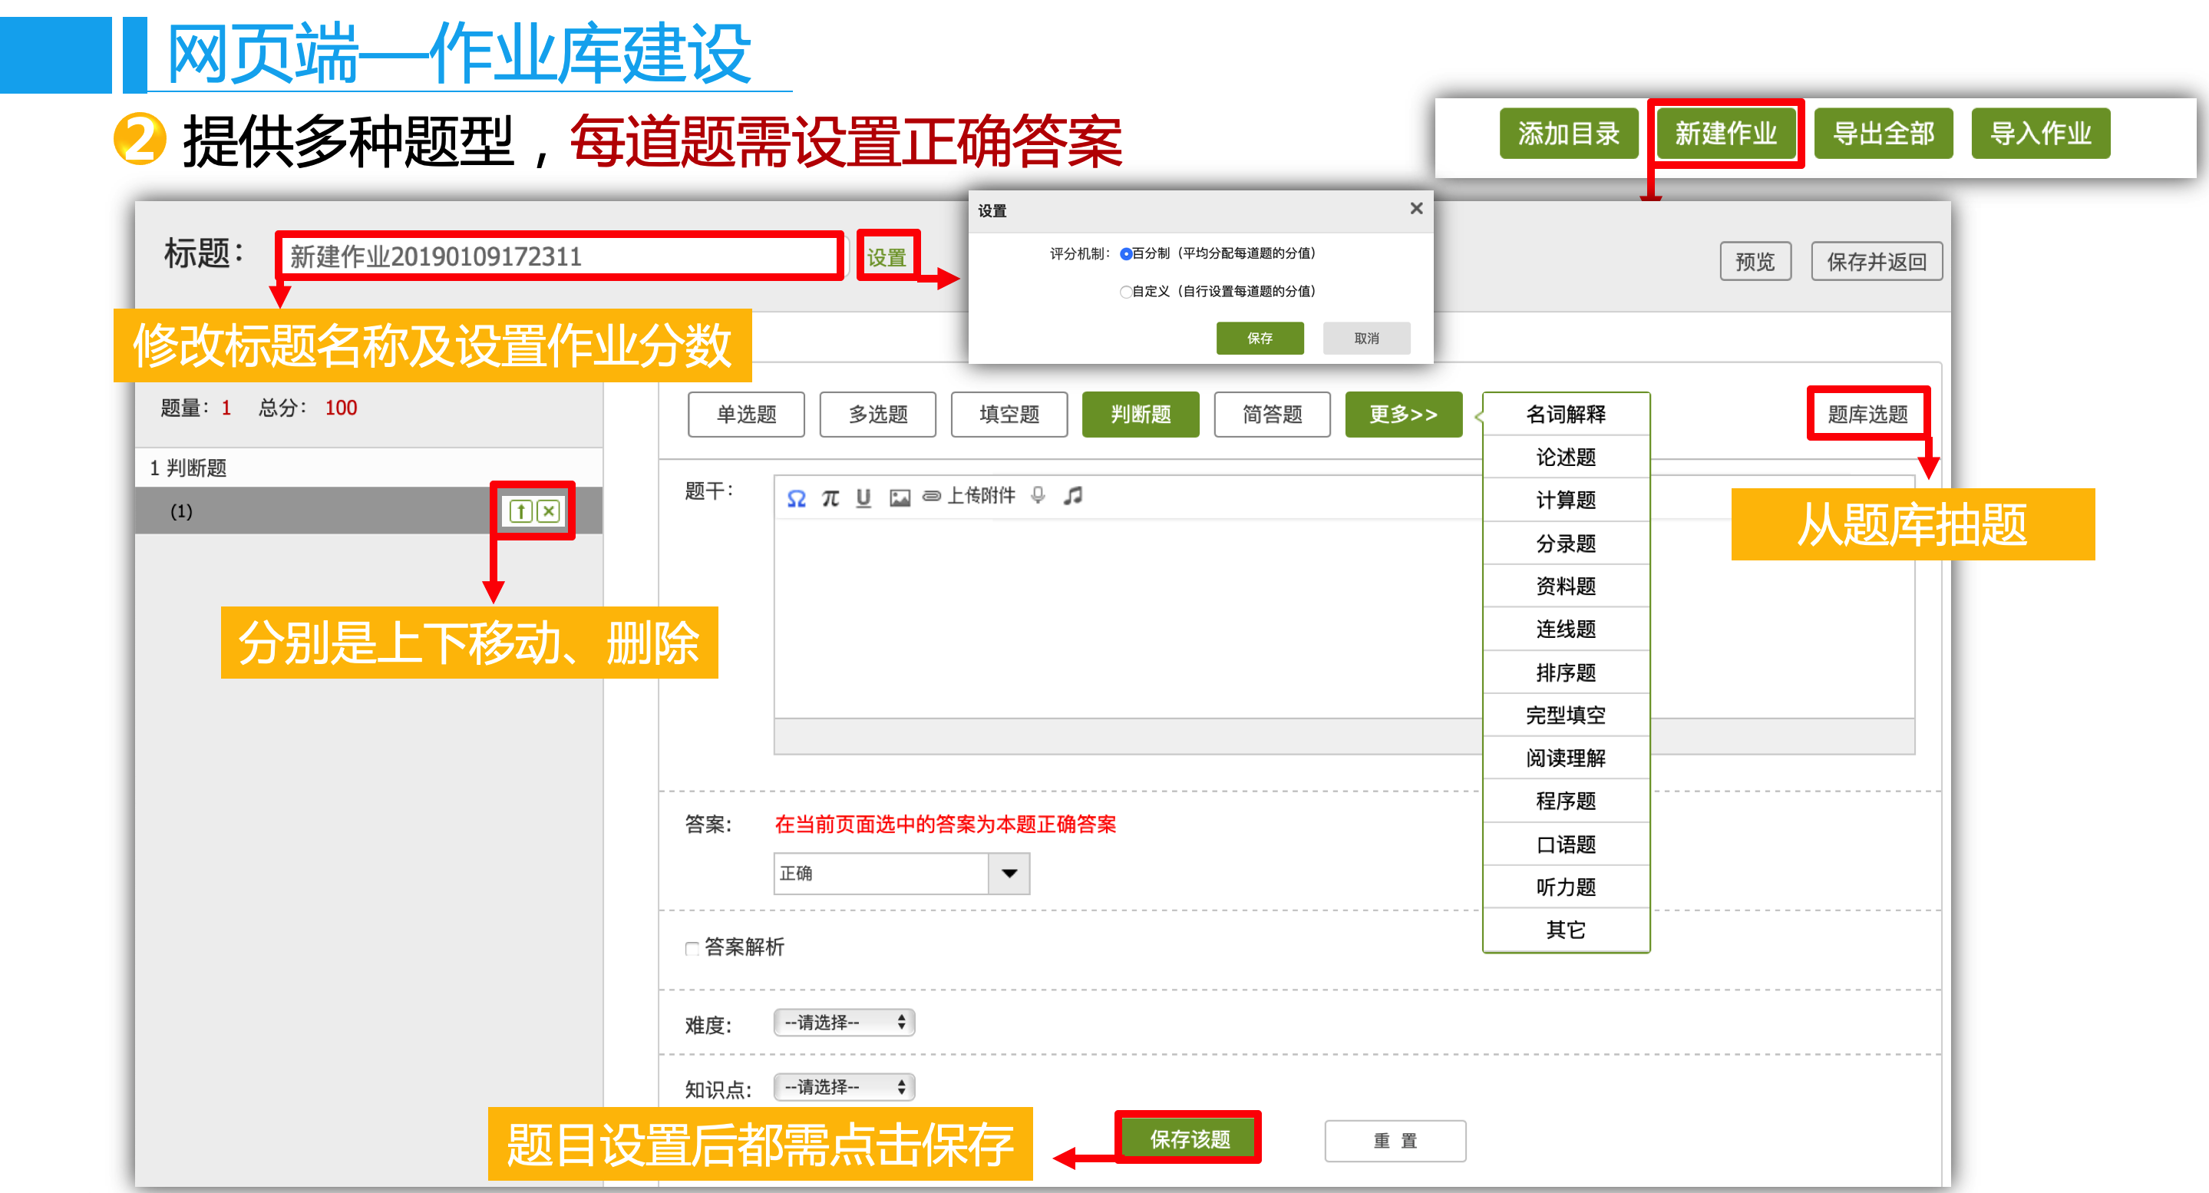The image size is (2209, 1193).
Task: Open the Pi formula editor icon
Action: [x=830, y=497]
